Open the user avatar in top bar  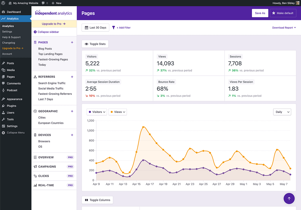[x=297, y=3]
